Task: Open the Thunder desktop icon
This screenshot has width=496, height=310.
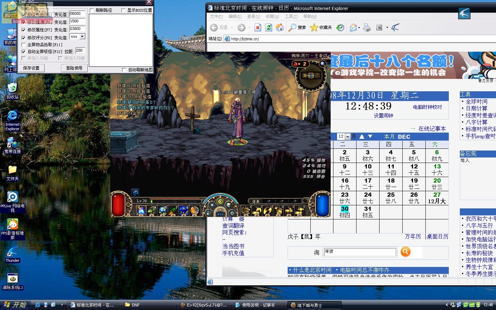Action: point(12,255)
